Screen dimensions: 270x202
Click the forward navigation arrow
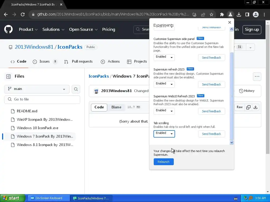point(14,14)
